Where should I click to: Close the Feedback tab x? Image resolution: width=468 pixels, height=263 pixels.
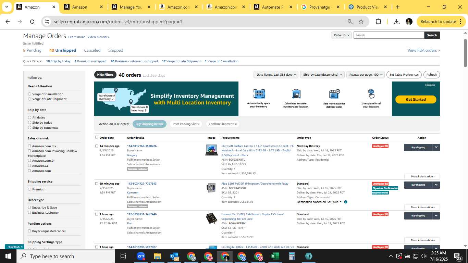pos(22,247)
